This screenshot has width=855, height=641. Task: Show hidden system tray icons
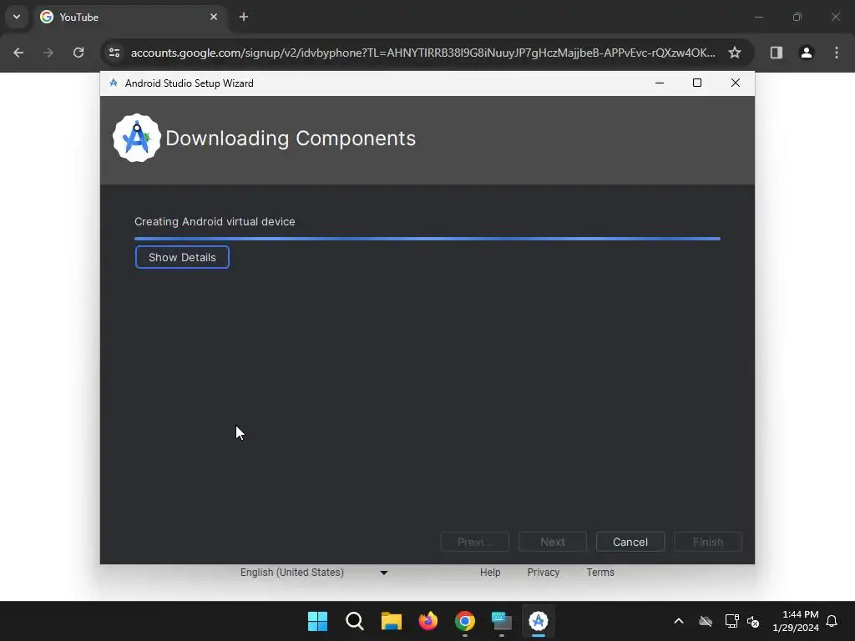pyautogui.click(x=678, y=621)
